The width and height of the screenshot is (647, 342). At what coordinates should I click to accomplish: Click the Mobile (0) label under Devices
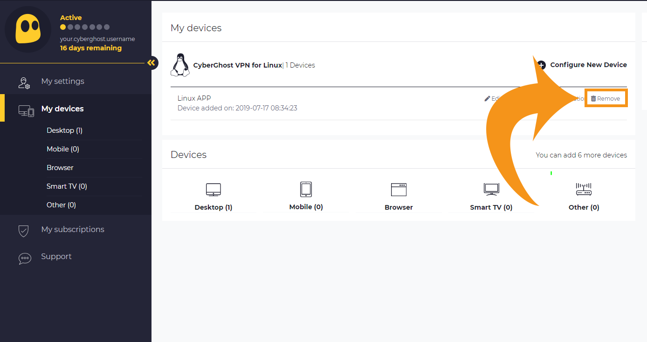point(306,207)
